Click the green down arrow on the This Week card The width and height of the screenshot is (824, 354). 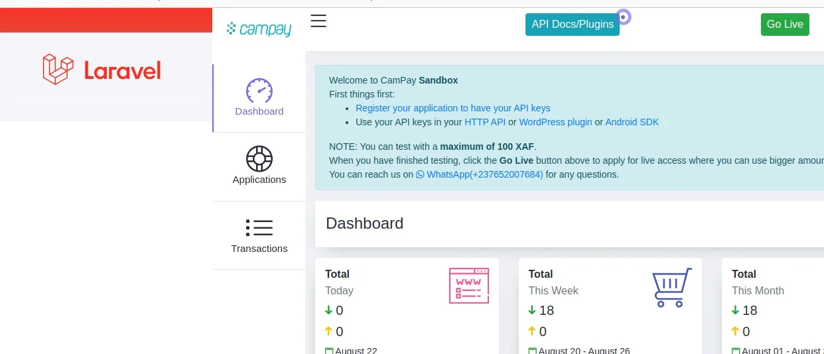pos(531,310)
